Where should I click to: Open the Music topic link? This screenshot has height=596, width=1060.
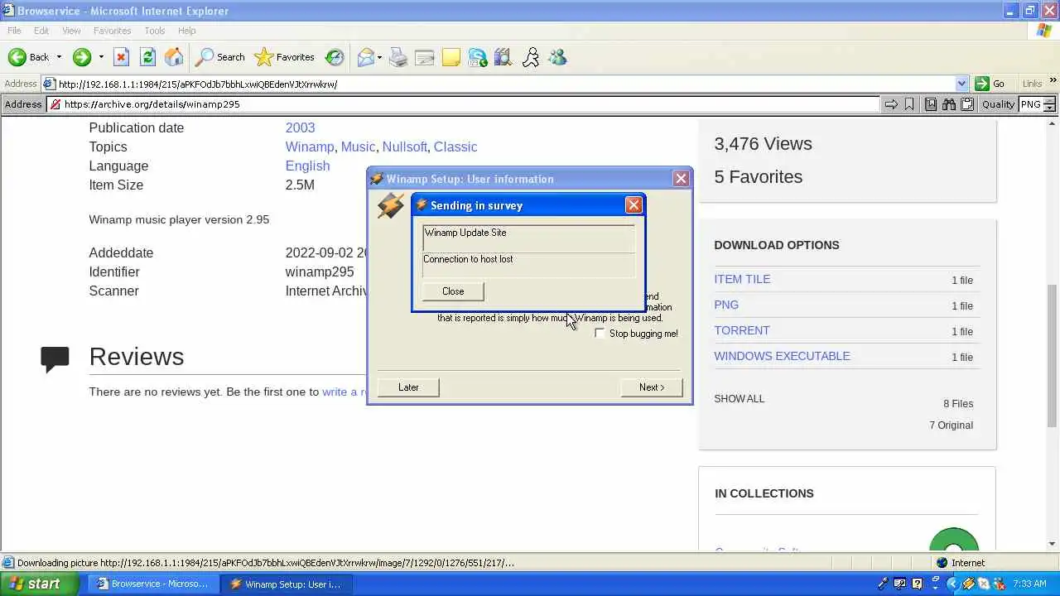pyautogui.click(x=358, y=147)
